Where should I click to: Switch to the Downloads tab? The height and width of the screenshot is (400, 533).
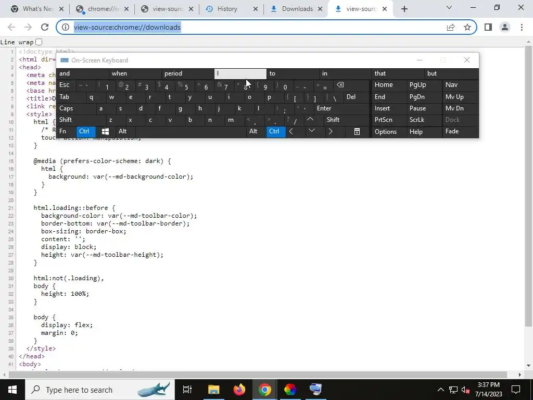296,9
